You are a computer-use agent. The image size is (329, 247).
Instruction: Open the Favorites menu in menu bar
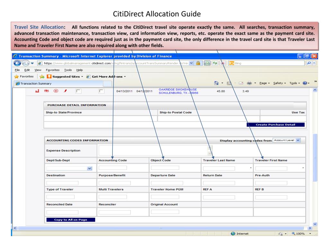click(x=53, y=70)
